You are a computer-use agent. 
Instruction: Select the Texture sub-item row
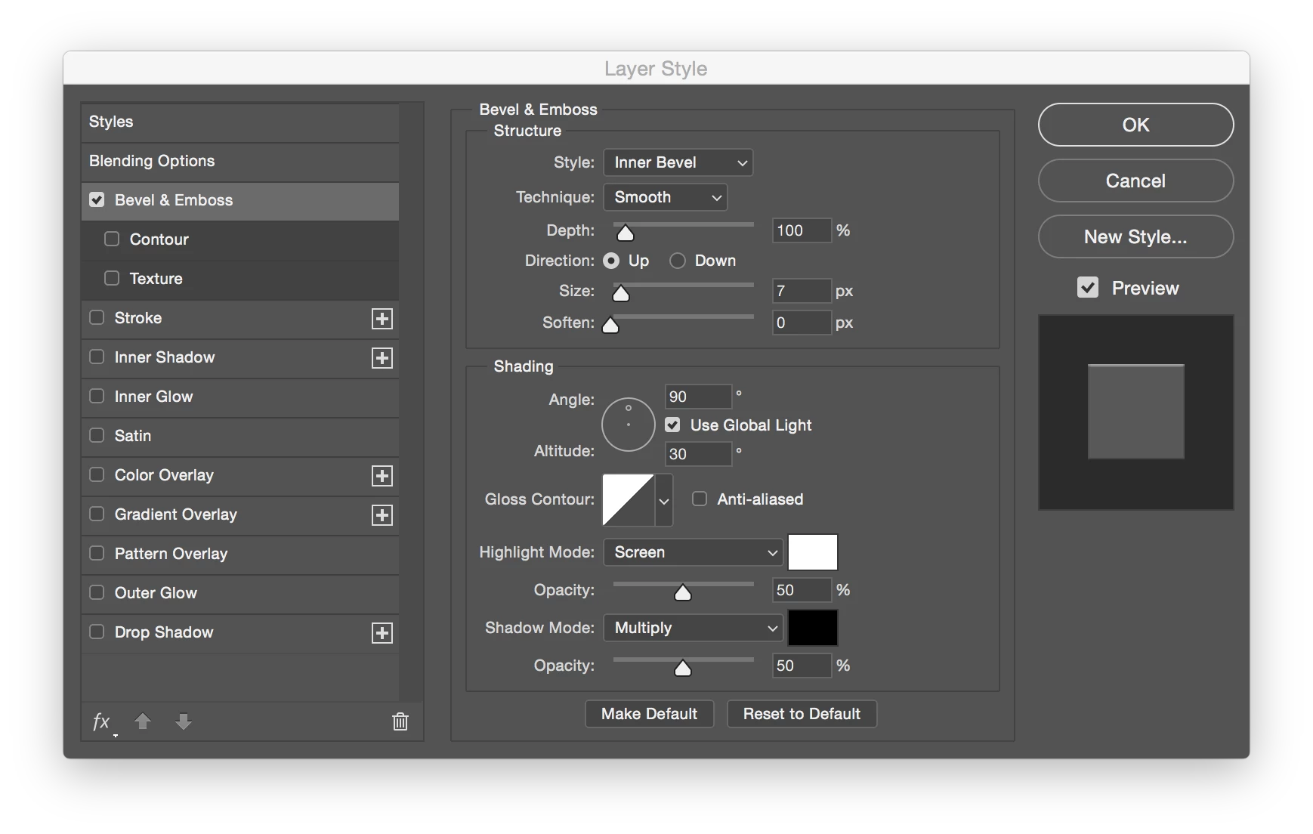point(240,279)
